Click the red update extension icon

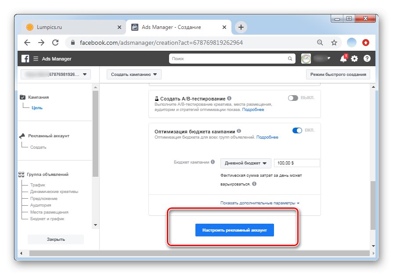click(x=366, y=43)
